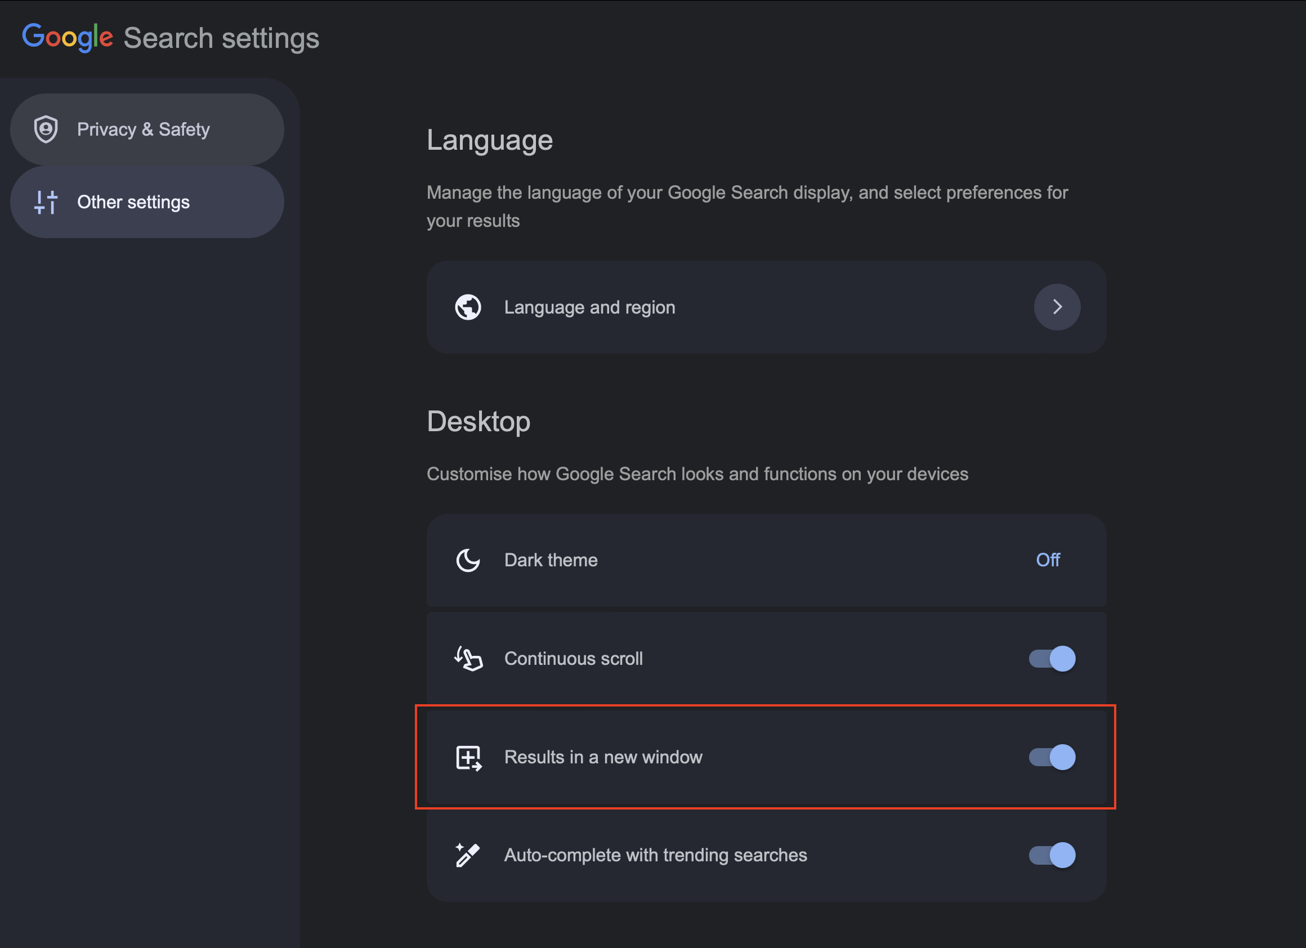1306x948 pixels.
Task: Click the Dark theme label
Action: pyautogui.click(x=551, y=560)
